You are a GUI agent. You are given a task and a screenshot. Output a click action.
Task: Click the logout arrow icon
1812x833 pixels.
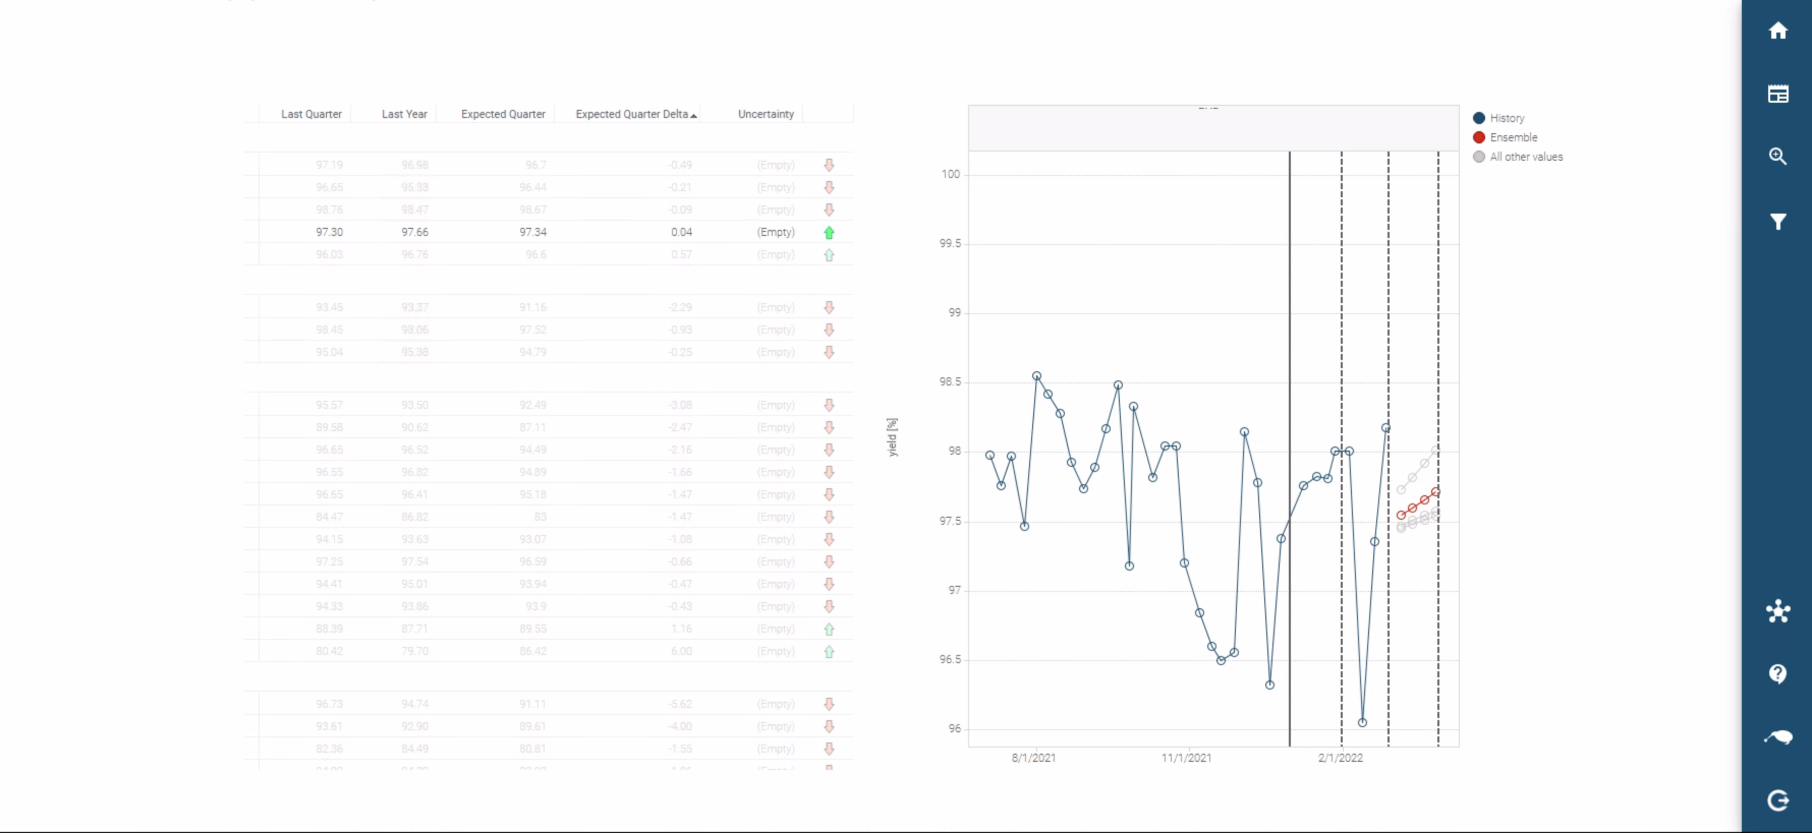coord(1777,800)
